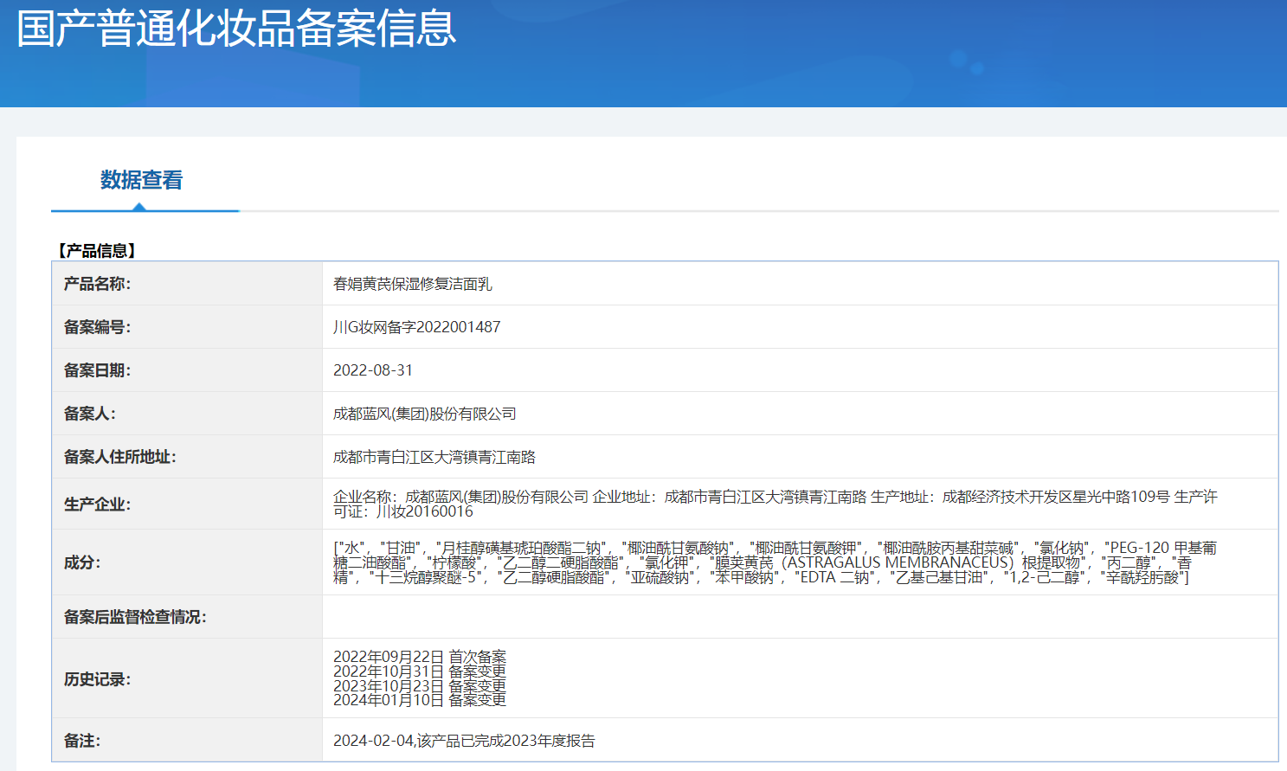Select the date 2022-08-31
The width and height of the screenshot is (1287, 771).
click(373, 370)
